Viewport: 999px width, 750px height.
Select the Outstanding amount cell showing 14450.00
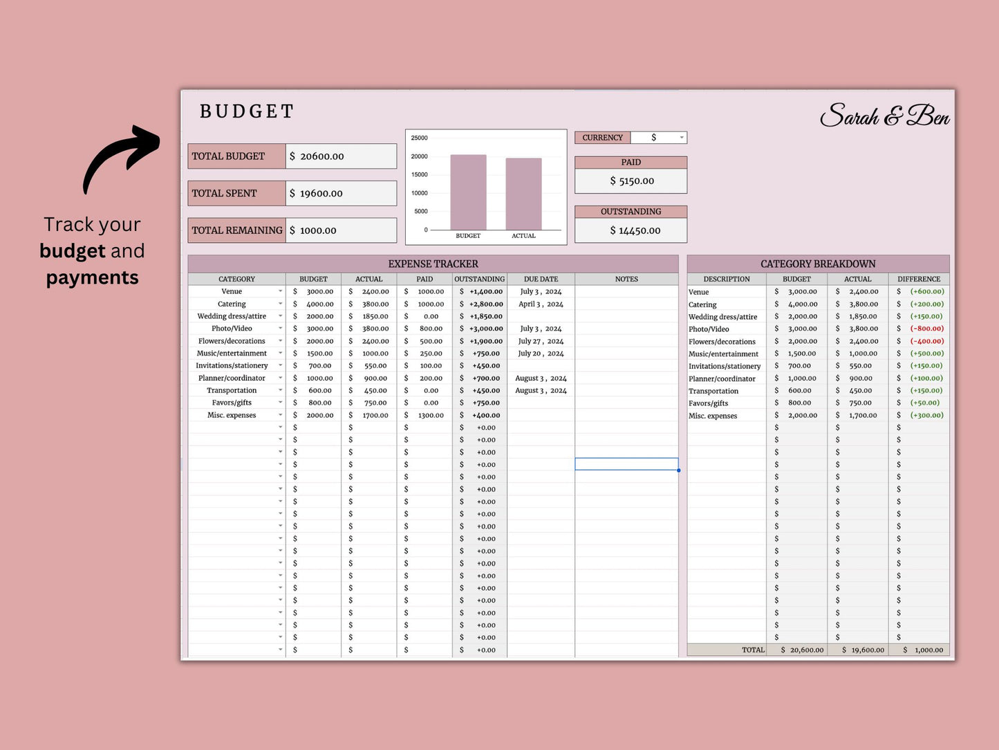point(631,230)
